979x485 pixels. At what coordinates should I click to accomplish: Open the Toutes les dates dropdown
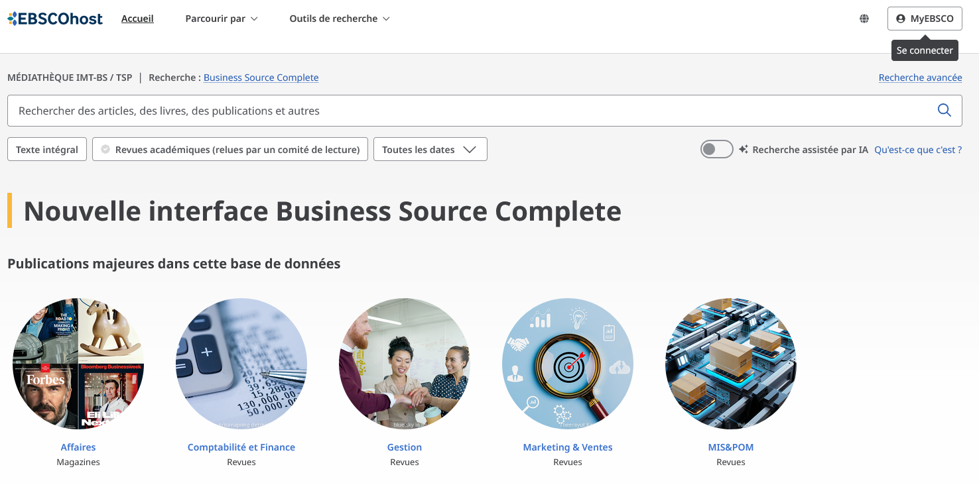(430, 149)
